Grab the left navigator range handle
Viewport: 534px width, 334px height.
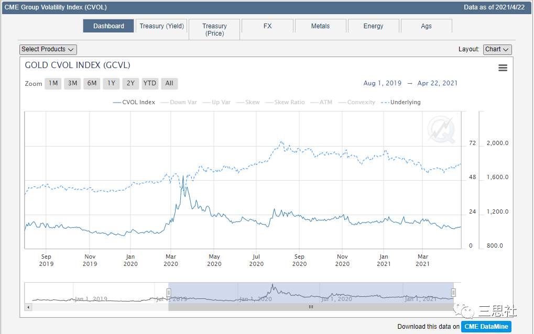pos(169,293)
